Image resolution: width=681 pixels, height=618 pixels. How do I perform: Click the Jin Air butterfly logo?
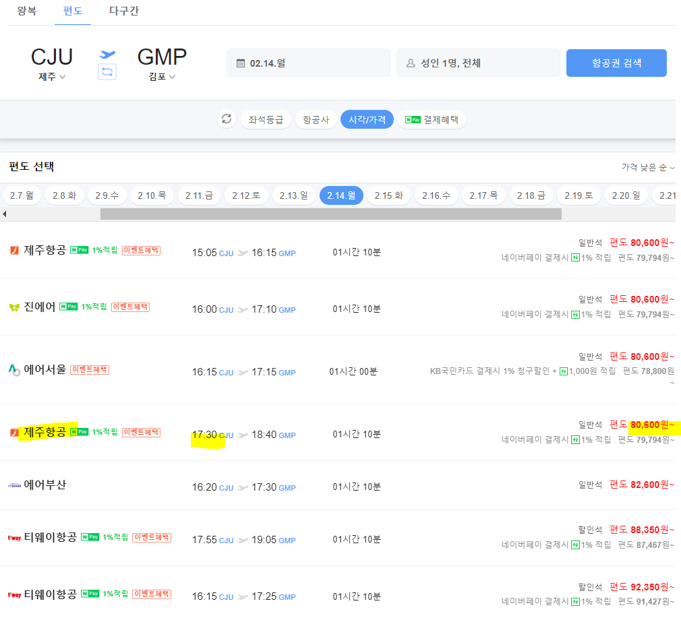tap(14, 307)
